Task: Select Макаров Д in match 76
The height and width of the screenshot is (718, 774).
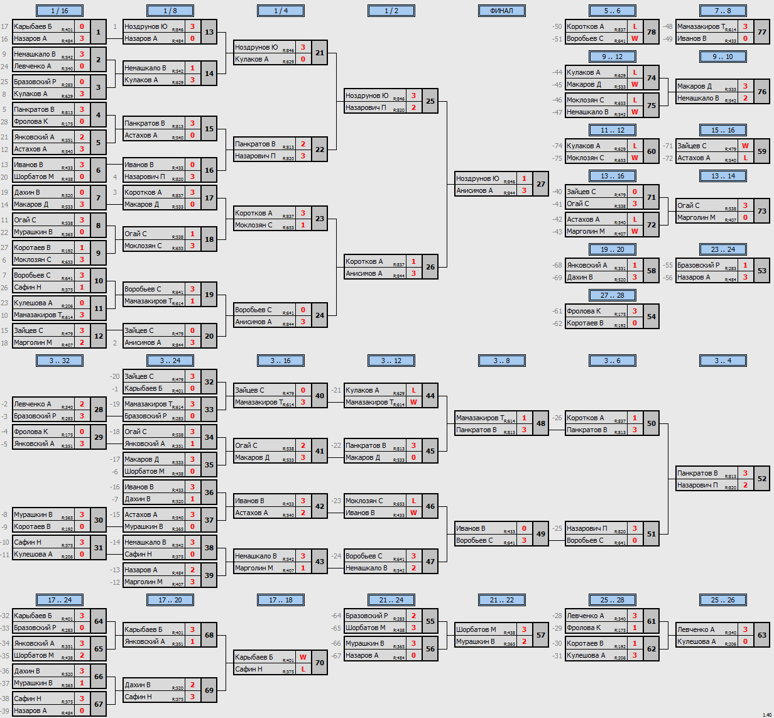Action: tap(694, 86)
